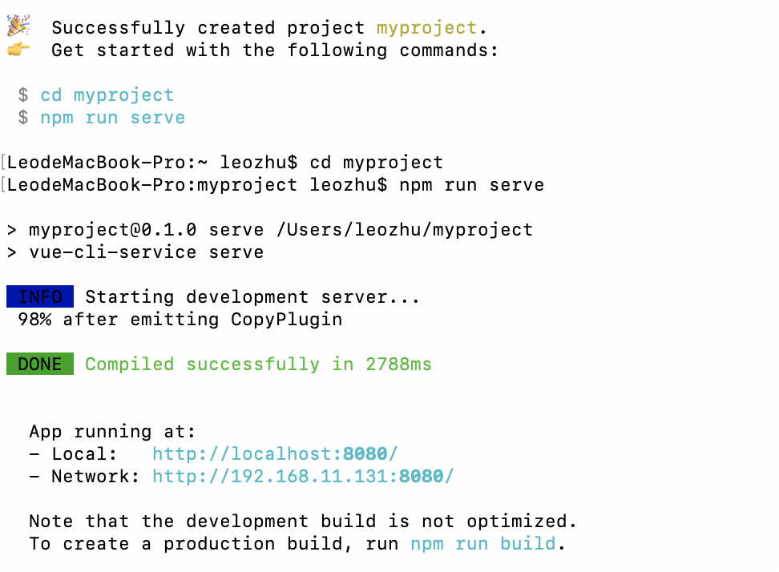Click 'Successfully created project' text
779x572 pixels.
[x=208, y=28]
